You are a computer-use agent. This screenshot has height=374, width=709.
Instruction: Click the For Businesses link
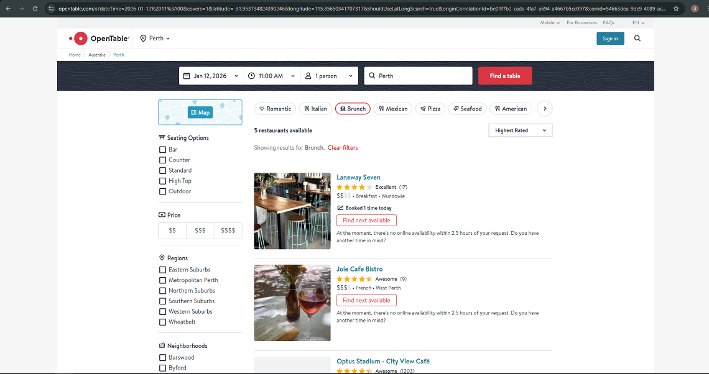point(582,22)
